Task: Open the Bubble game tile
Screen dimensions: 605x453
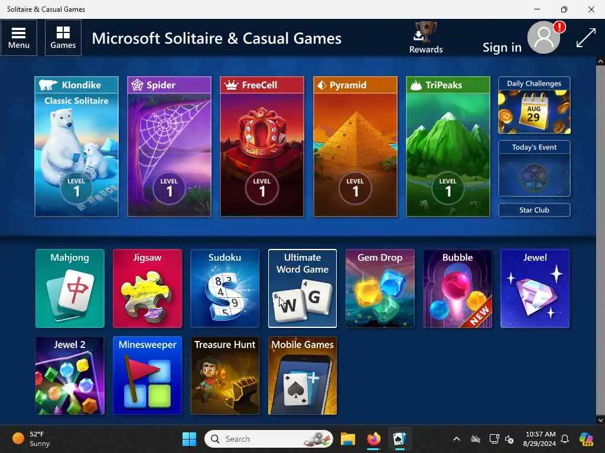Action: tap(458, 288)
